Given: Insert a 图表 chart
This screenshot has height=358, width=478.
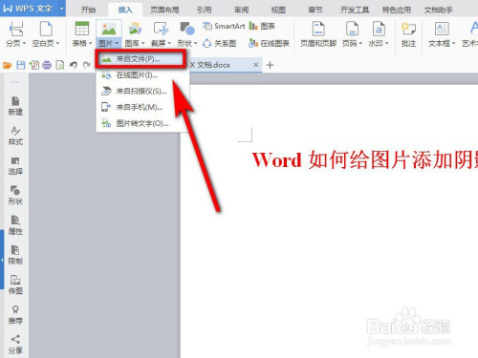Looking at the screenshot, I should tap(262, 26).
